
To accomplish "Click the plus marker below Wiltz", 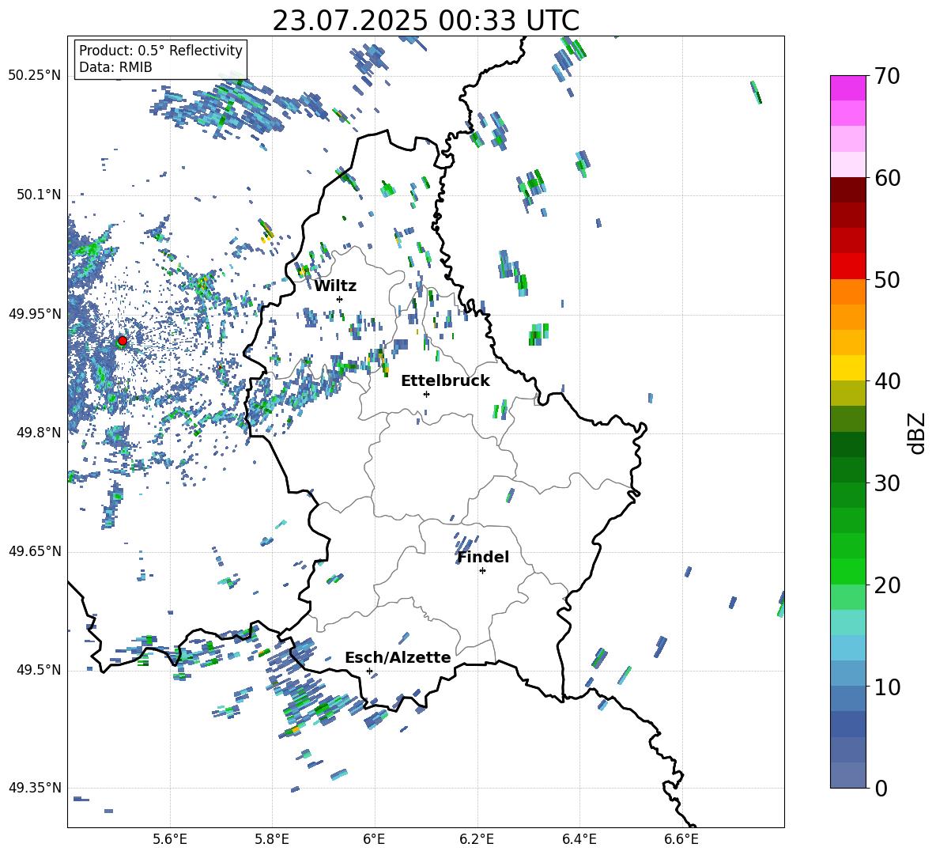I will point(340,299).
